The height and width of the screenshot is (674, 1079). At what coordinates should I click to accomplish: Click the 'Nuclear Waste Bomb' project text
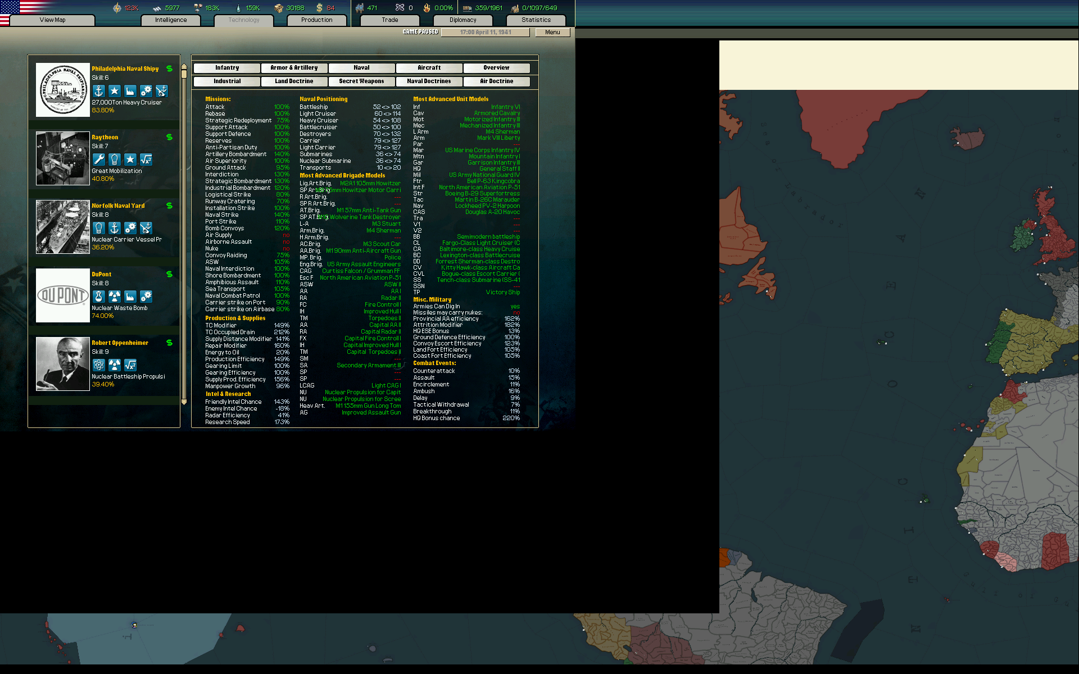click(120, 308)
